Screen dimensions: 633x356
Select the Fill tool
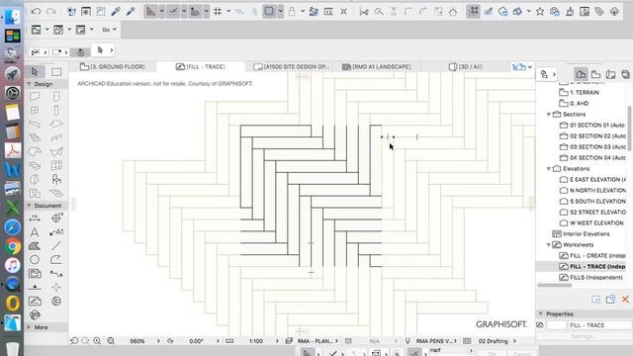[x=35, y=246]
